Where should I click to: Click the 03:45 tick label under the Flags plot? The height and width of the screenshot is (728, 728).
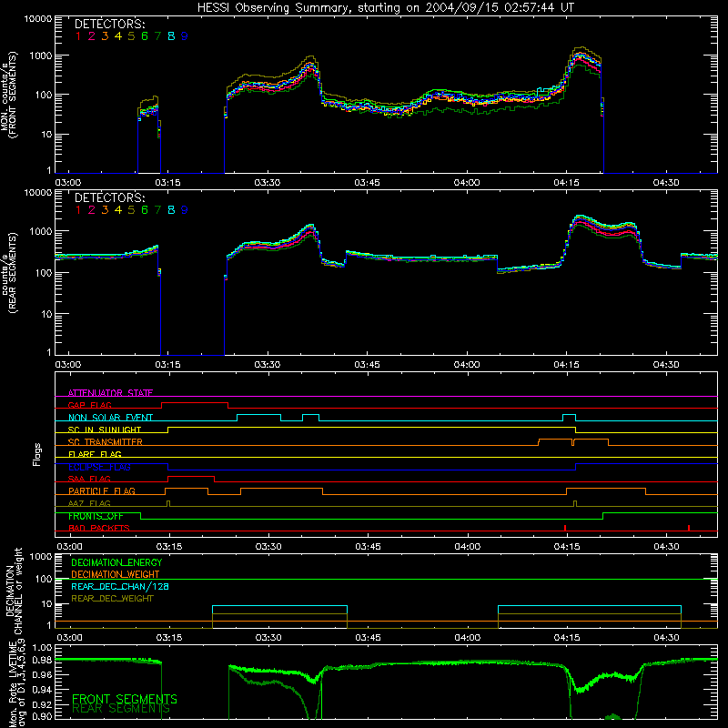[x=369, y=547]
